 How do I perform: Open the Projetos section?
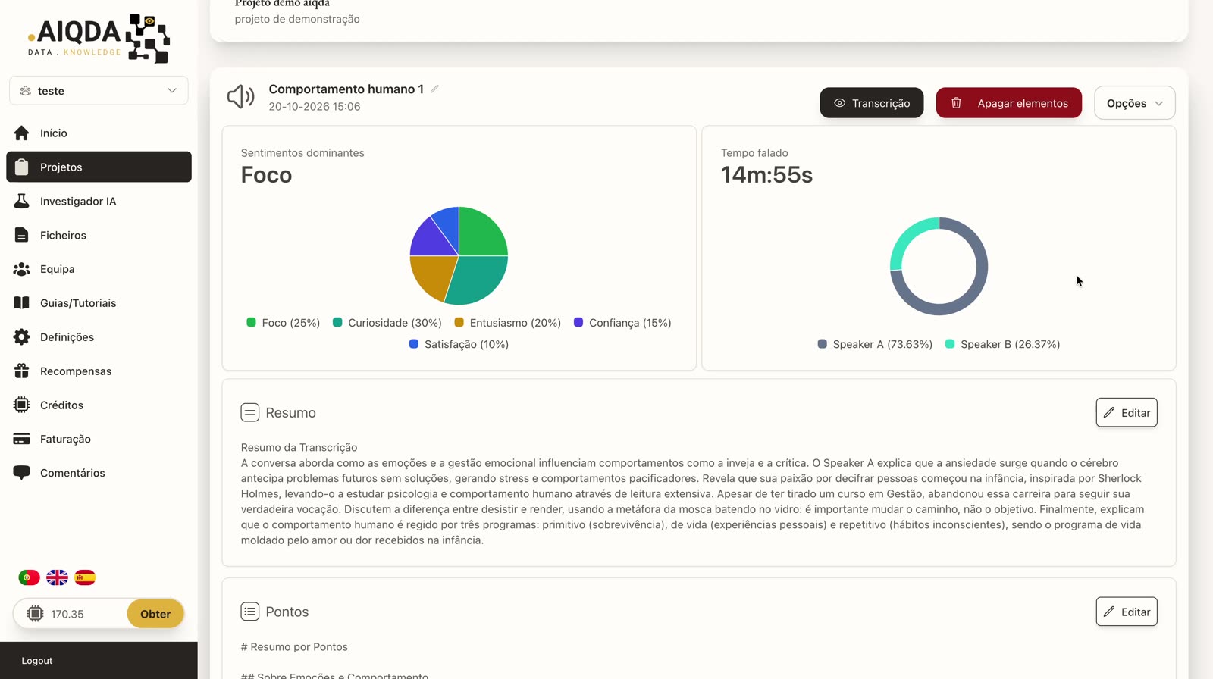pos(99,167)
